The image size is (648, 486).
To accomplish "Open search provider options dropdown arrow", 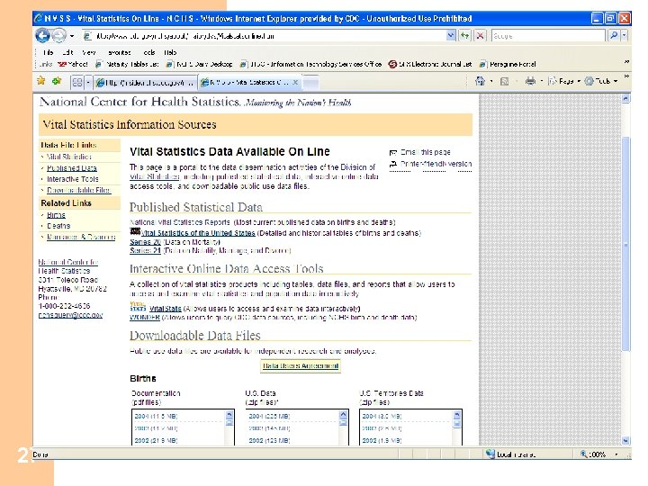I will 624,36.
